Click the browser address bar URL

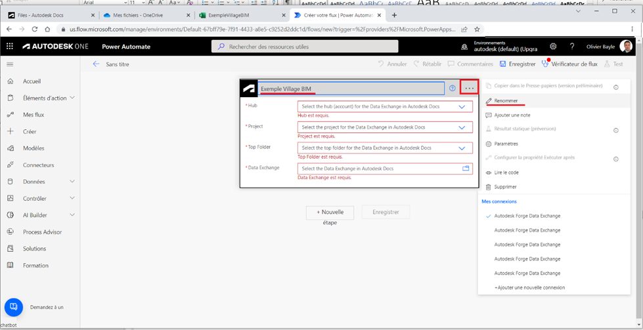click(263, 30)
